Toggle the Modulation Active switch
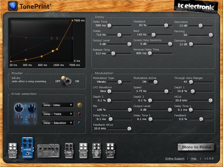 pyautogui.click(x=153, y=82)
